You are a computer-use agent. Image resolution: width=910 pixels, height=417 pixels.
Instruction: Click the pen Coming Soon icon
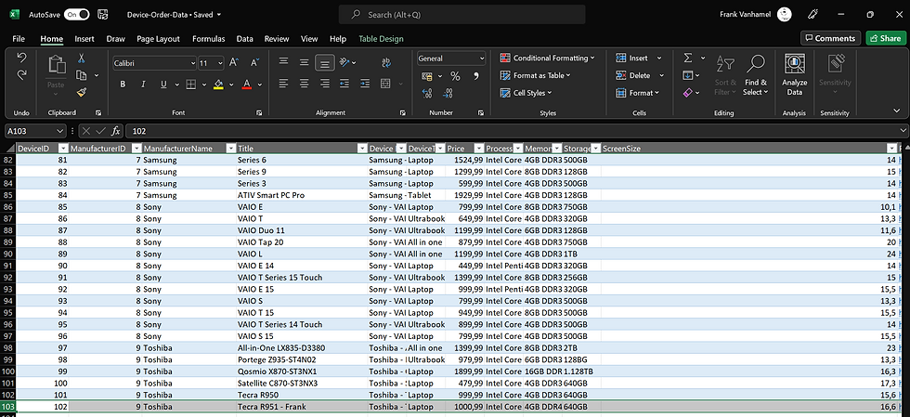click(813, 15)
